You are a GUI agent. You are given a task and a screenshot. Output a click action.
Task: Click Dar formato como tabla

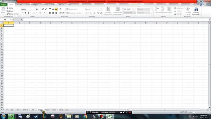(x=117, y=11)
